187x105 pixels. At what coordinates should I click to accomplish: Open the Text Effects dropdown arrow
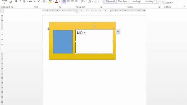click(47, 1)
